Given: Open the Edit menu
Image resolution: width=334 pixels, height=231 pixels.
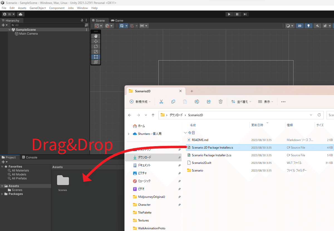Looking at the screenshot, I should coord(12,8).
